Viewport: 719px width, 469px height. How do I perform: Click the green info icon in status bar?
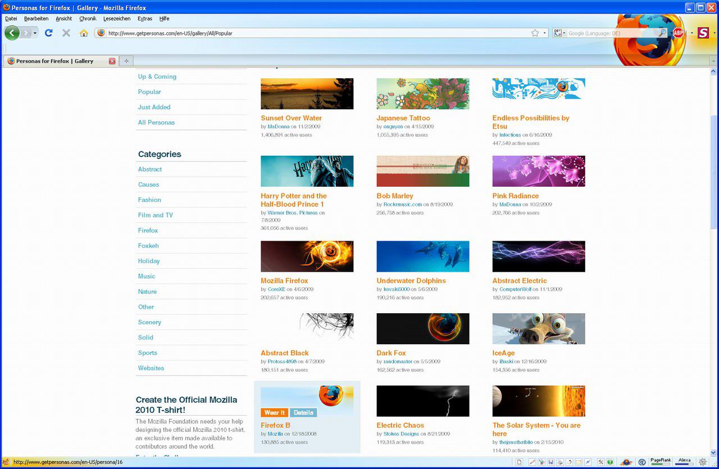click(x=610, y=462)
